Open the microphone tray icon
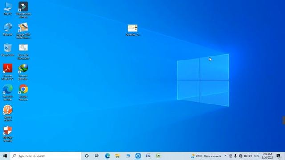This screenshot has width=285, height=160. click(x=236, y=156)
